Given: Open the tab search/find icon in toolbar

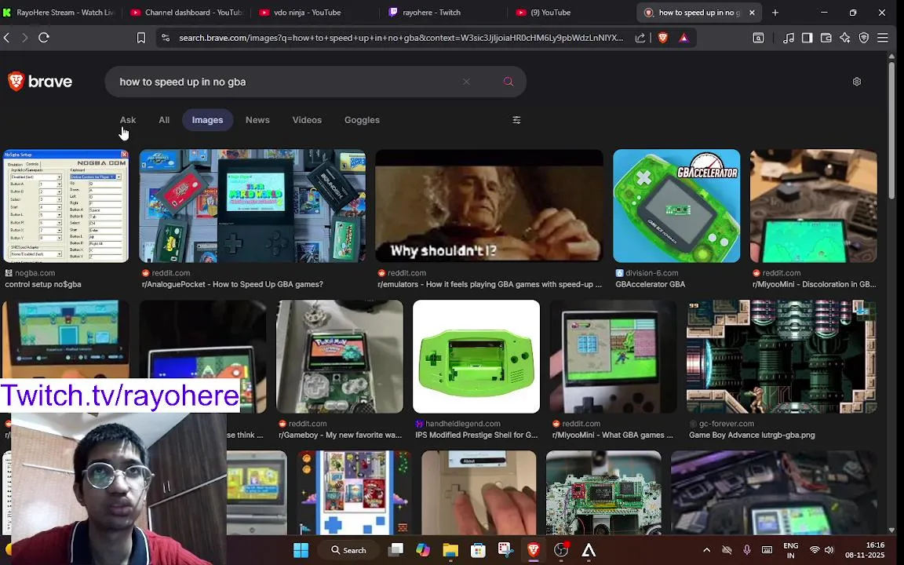Looking at the screenshot, I should (x=758, y=38).
